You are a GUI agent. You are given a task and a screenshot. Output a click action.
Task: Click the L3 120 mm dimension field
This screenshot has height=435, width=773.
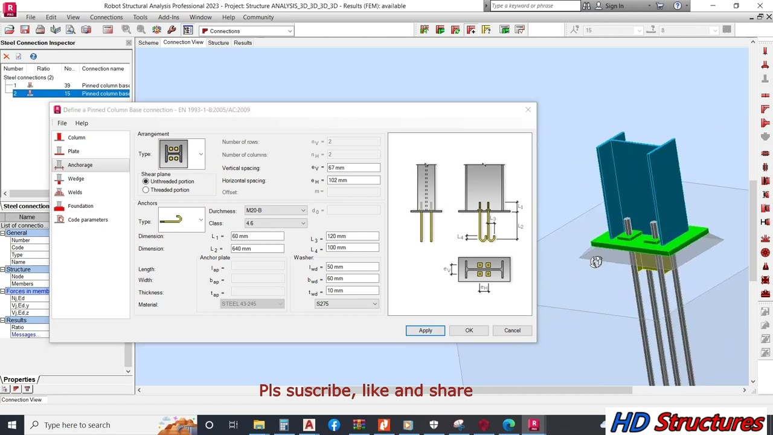pos(353,236)
